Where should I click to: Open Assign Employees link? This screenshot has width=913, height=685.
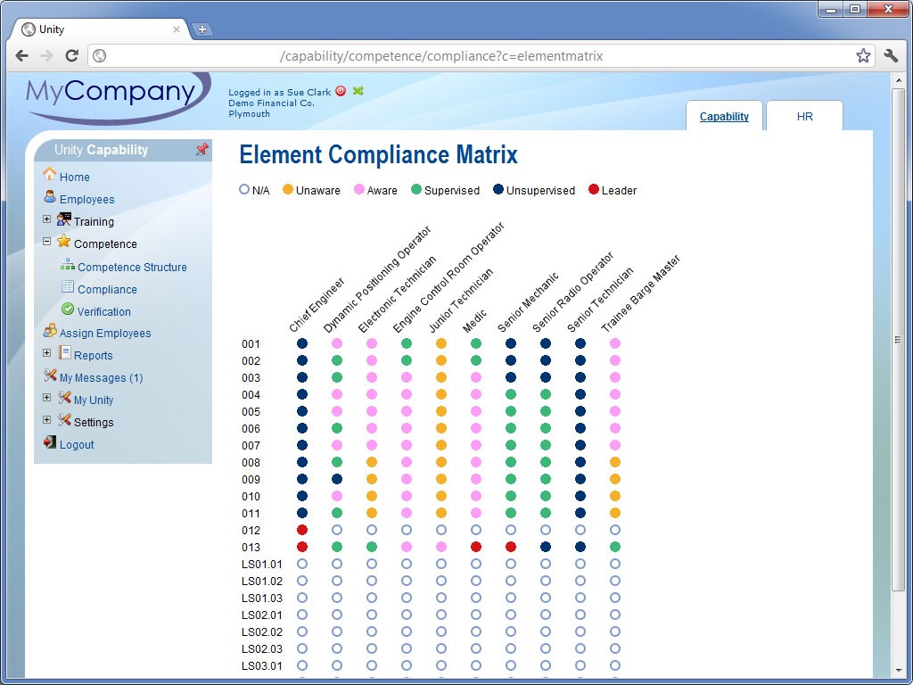pyautogui.click(x=105, y=334)
